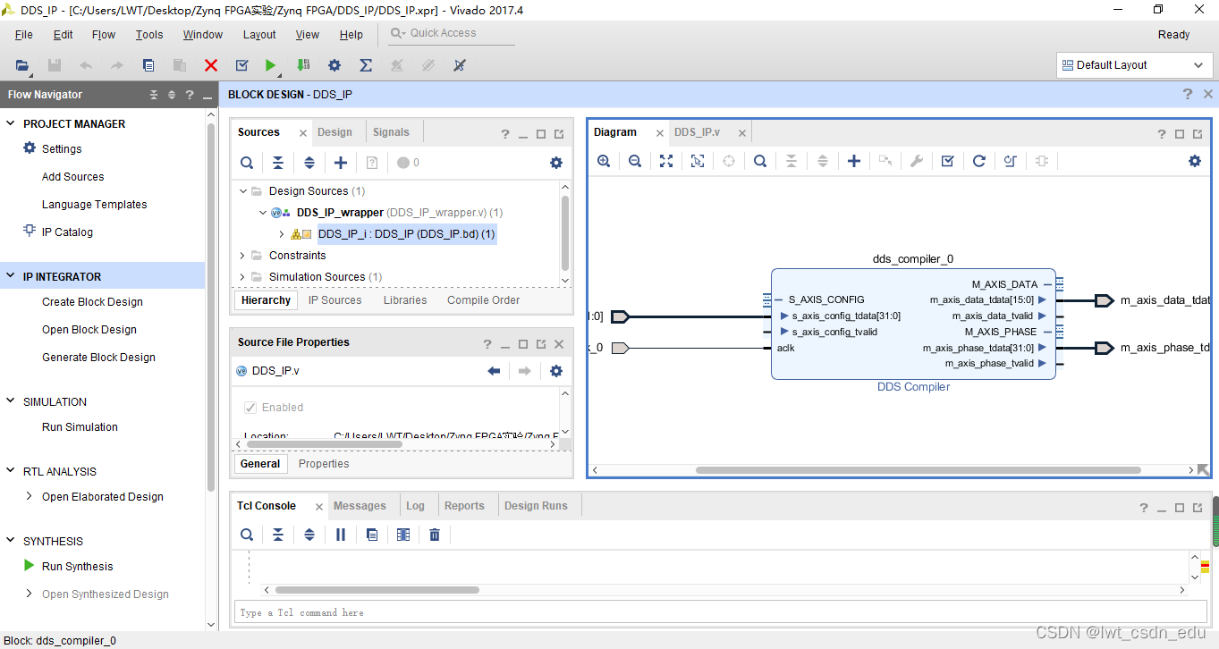Collapse the PROJECT MANAGER section
The image size is (1219, 649).
11,124
